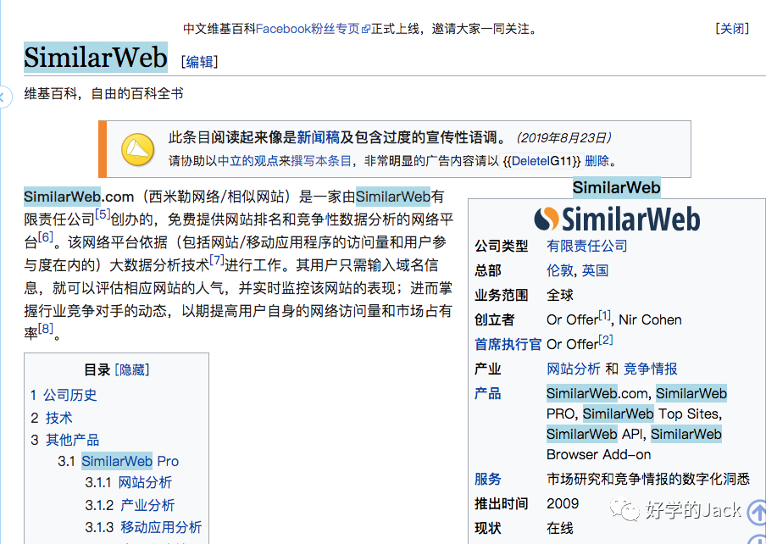Click the 现状 value 在线
This screenshot has width=766, height=544.
560,528
